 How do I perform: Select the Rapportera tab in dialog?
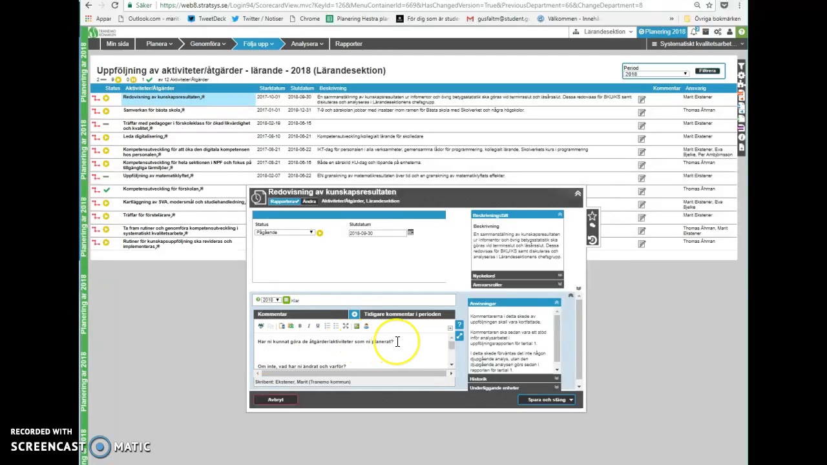click(x=284, y=201)
